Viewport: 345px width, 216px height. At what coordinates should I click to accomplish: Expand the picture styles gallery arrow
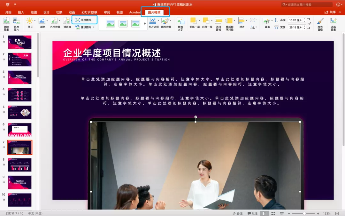pyautogui.click(x=145, y=23)
